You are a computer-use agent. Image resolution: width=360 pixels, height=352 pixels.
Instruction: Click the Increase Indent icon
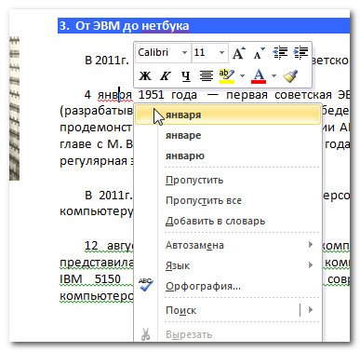coord(300,53)
